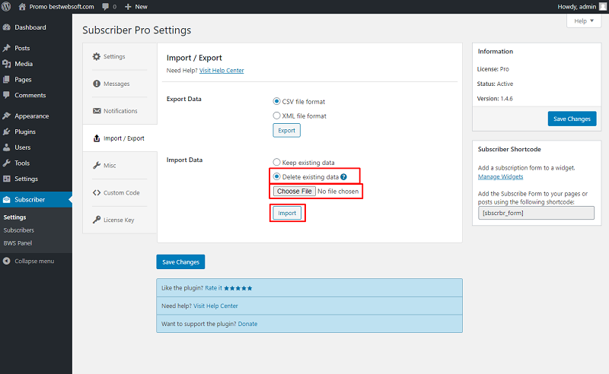Click the Users person icon
The width and height of the screenshot is (609, 374).
tap(7, 147)
